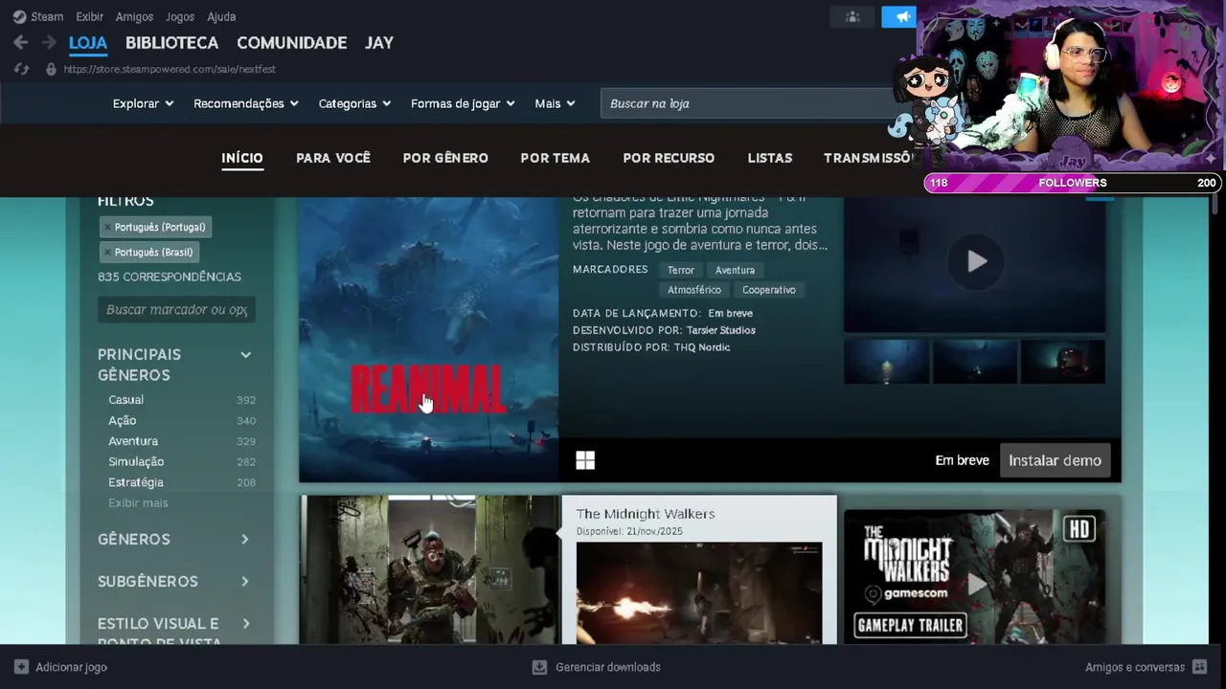1226x689 pixels.
Task: Remove the Português (Brasil) filter tag
Action: (106, 252)
